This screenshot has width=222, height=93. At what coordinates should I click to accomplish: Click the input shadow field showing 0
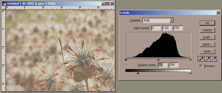pos(156,28)
